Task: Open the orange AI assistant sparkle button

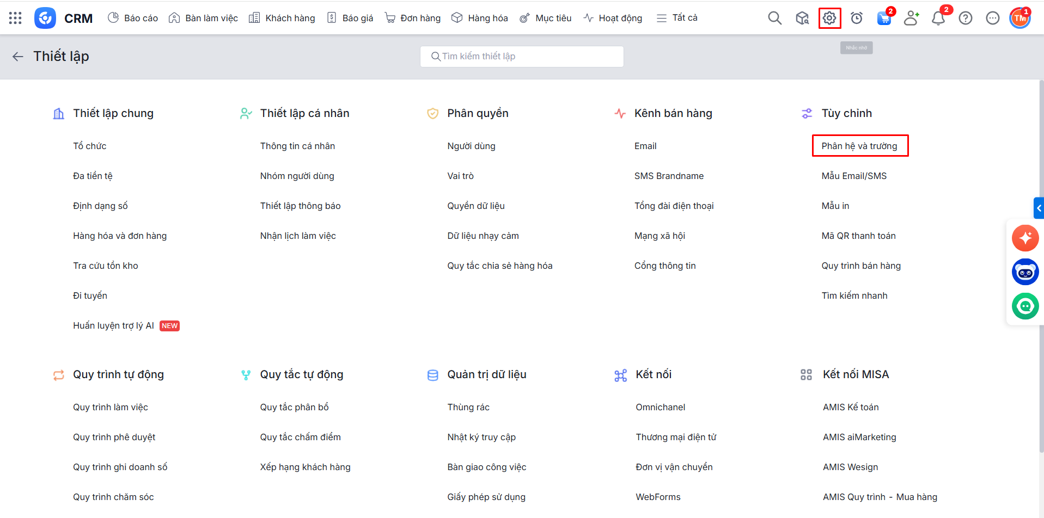Action: pos(1025,238)
